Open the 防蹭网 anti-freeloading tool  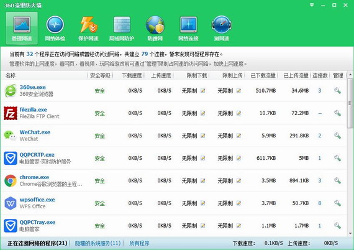click(155, 28)
